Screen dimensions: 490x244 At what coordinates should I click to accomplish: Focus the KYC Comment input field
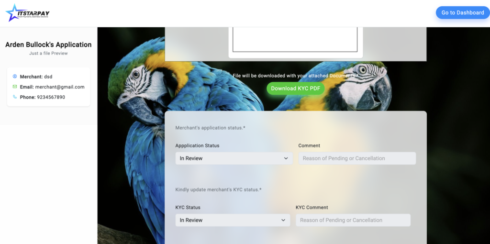click(353, 220)
